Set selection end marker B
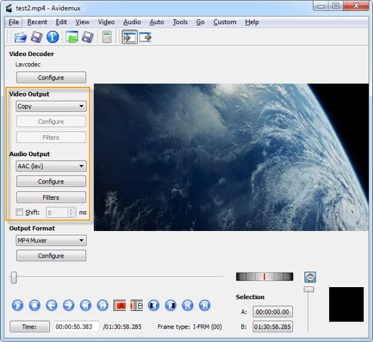This screenshot has height=342, width=373. click(137, 305)
